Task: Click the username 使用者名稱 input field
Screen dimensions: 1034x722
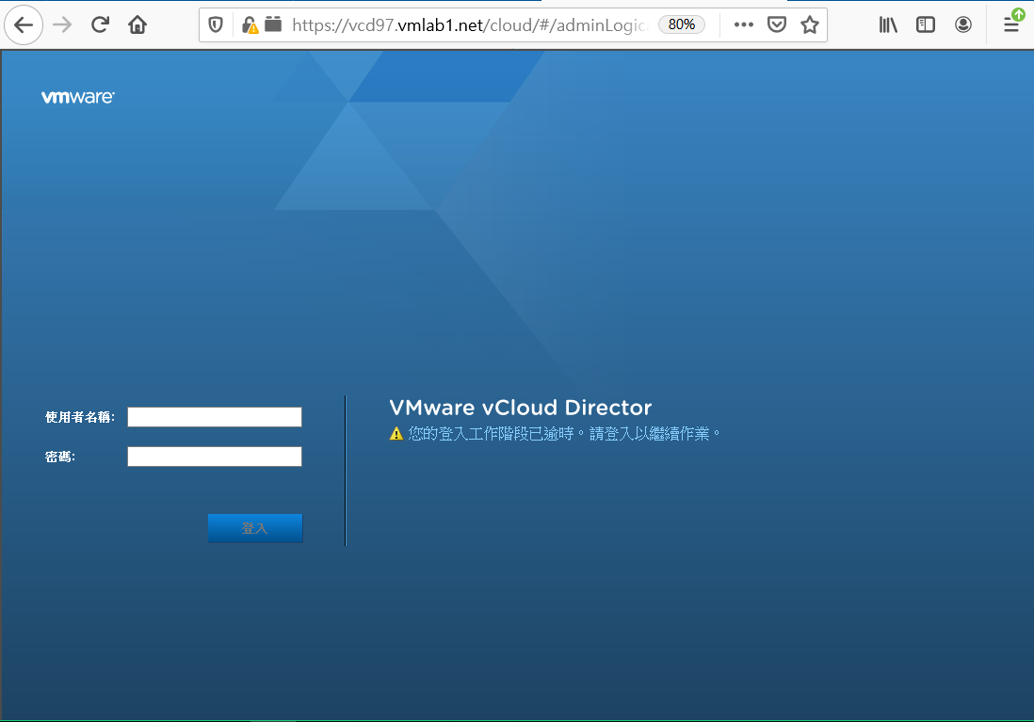Action: [214, 416]
